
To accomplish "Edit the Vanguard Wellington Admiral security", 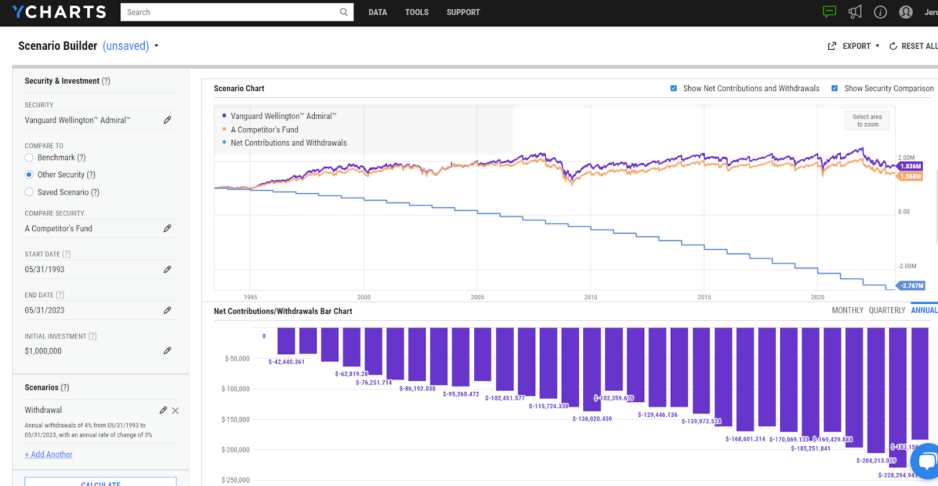I will [167, 120].
